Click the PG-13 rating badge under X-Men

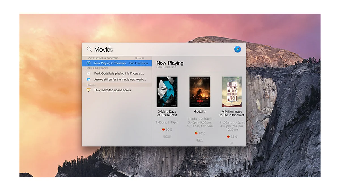tap(167, 136)
